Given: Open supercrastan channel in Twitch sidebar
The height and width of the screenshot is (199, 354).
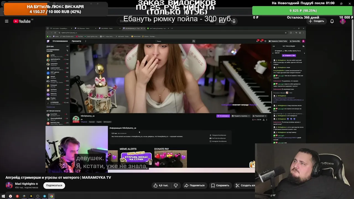Looking at the screenshot, I should 58,68.
